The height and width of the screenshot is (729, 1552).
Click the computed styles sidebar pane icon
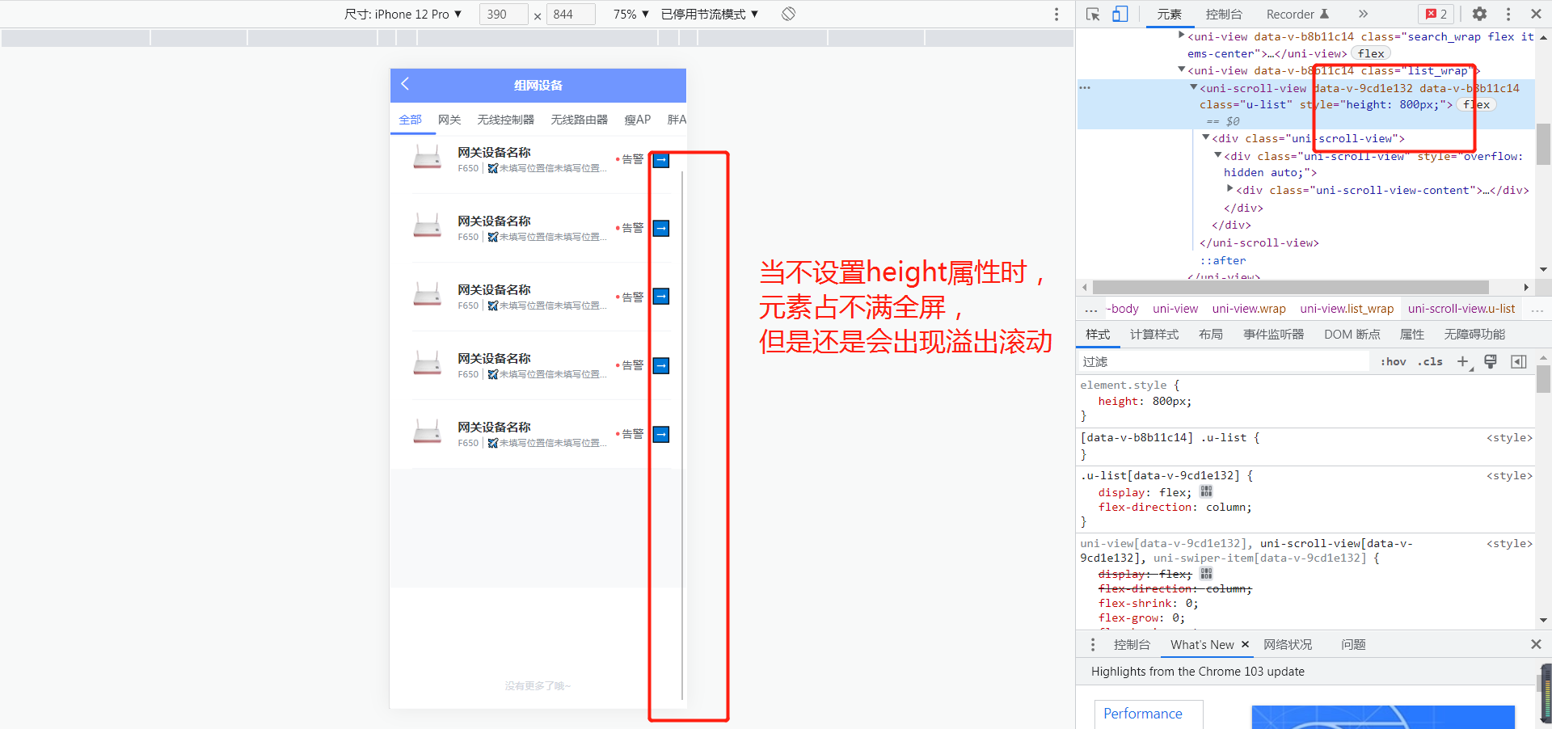pos(1519,361)
